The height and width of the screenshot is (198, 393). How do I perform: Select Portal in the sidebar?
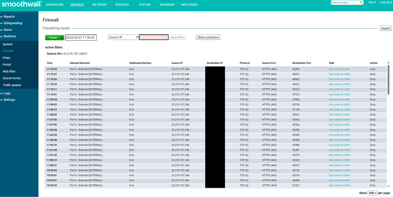(7, 65)
